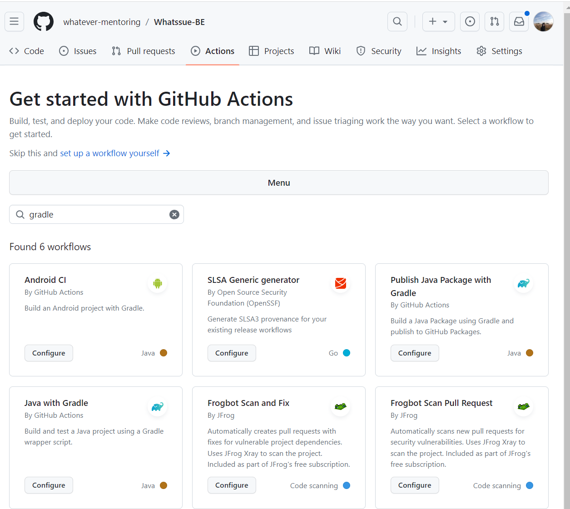Configure the SLSA Generic generator workflow

tap(232, 353)
